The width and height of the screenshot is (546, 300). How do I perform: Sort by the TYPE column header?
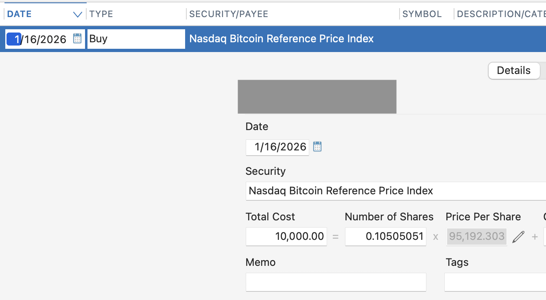tap(101, 14)
